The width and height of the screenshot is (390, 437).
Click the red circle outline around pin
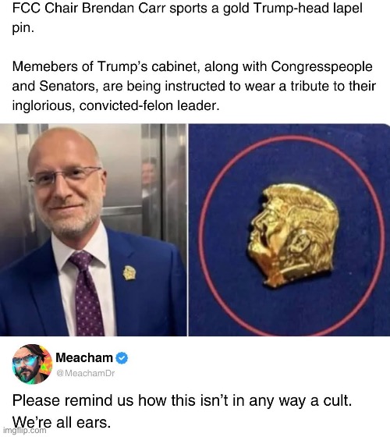coord(289,235)
